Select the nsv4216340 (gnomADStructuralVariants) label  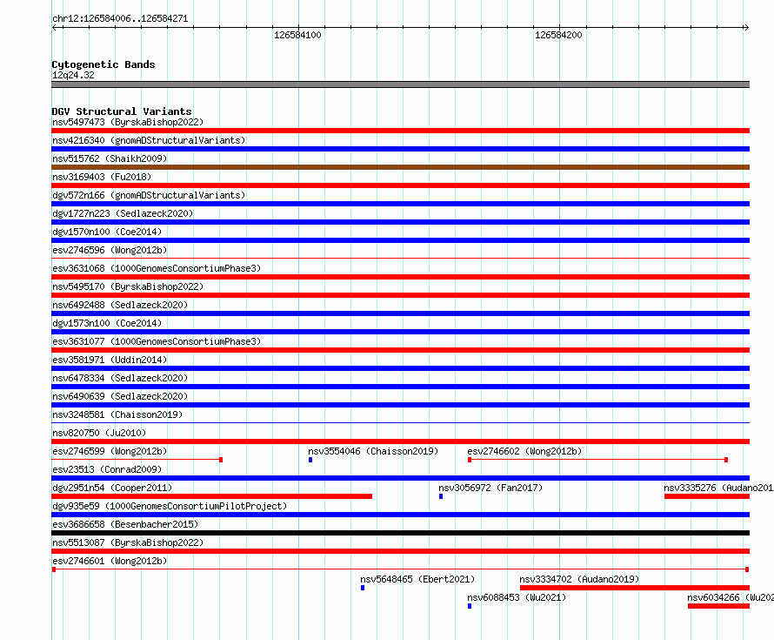pos(149,140)
